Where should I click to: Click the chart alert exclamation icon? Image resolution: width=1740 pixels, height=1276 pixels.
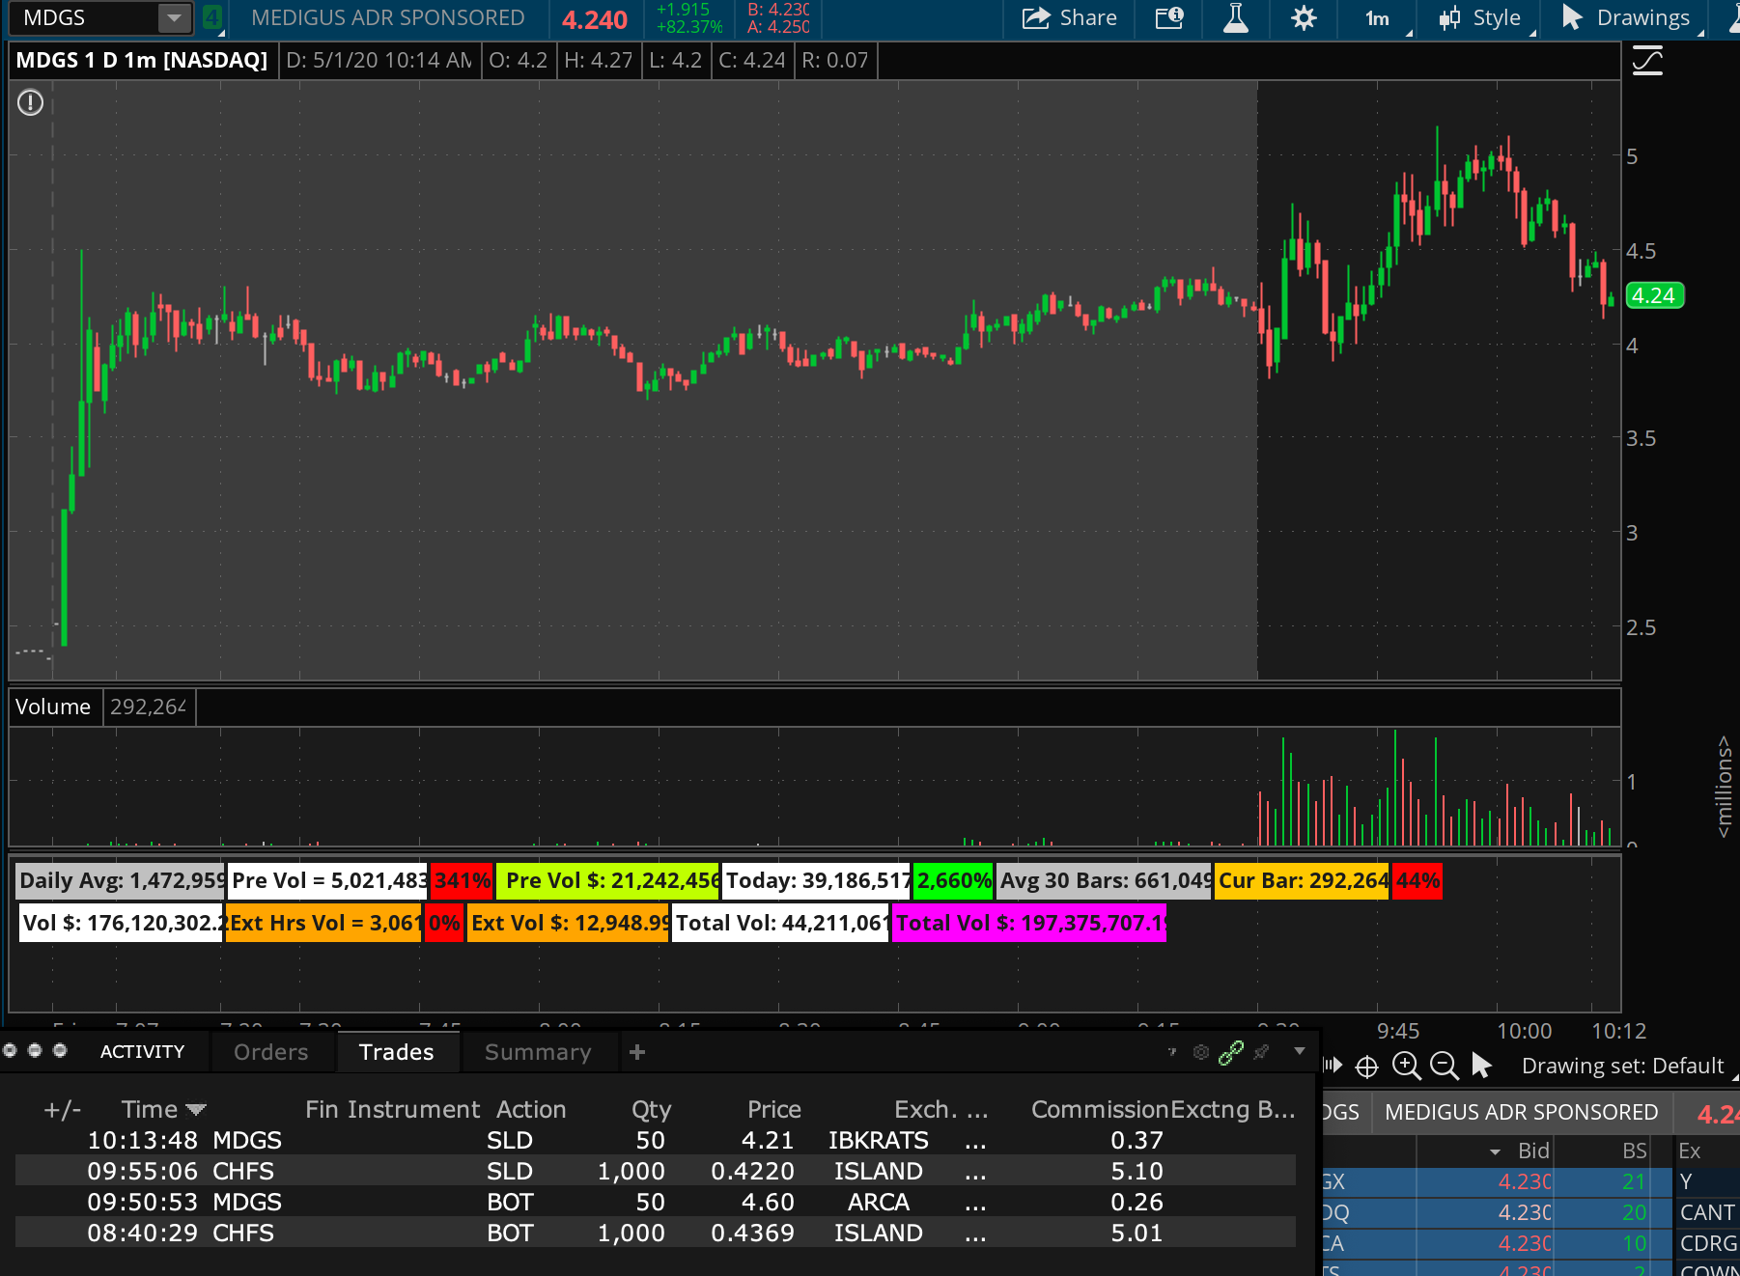(31, 102)
